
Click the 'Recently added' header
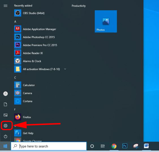click(x=23, y=6)
